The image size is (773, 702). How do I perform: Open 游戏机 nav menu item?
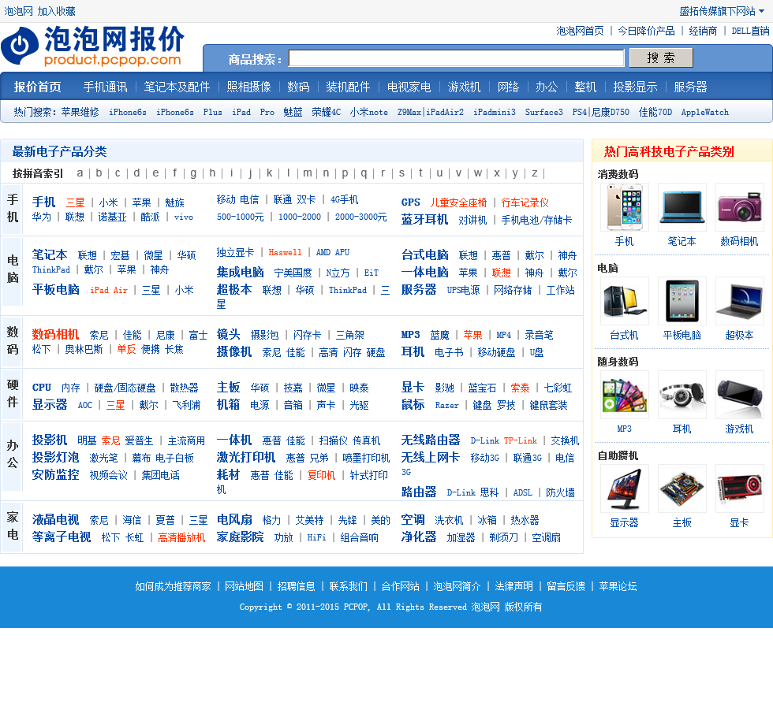point(464,87)
